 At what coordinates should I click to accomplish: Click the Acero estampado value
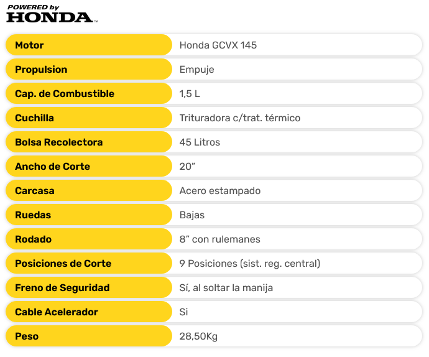(219, 190)
